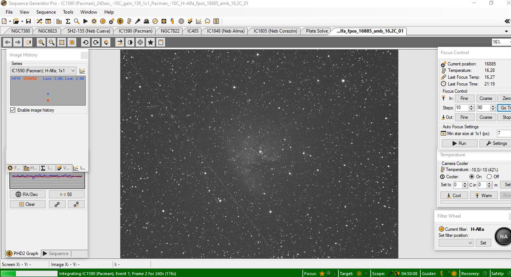Open the histogram bar-chart toolbar icon
Viewport: 511px width, 277px height.
point(59,21)
